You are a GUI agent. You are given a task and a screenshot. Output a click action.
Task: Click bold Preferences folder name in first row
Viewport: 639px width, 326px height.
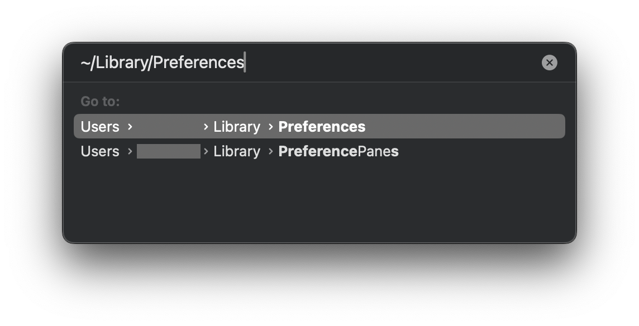pyautogui.click(x=322, y=127)
